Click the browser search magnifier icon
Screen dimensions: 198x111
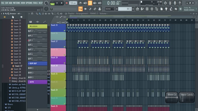coord(8,14)
